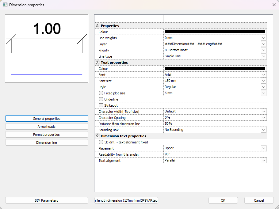The image size is (279, 209).
Task: Collapse the Text properties section
Action: (97, 63)
